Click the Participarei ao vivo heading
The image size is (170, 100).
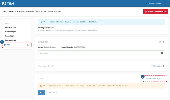pos(46,28)
